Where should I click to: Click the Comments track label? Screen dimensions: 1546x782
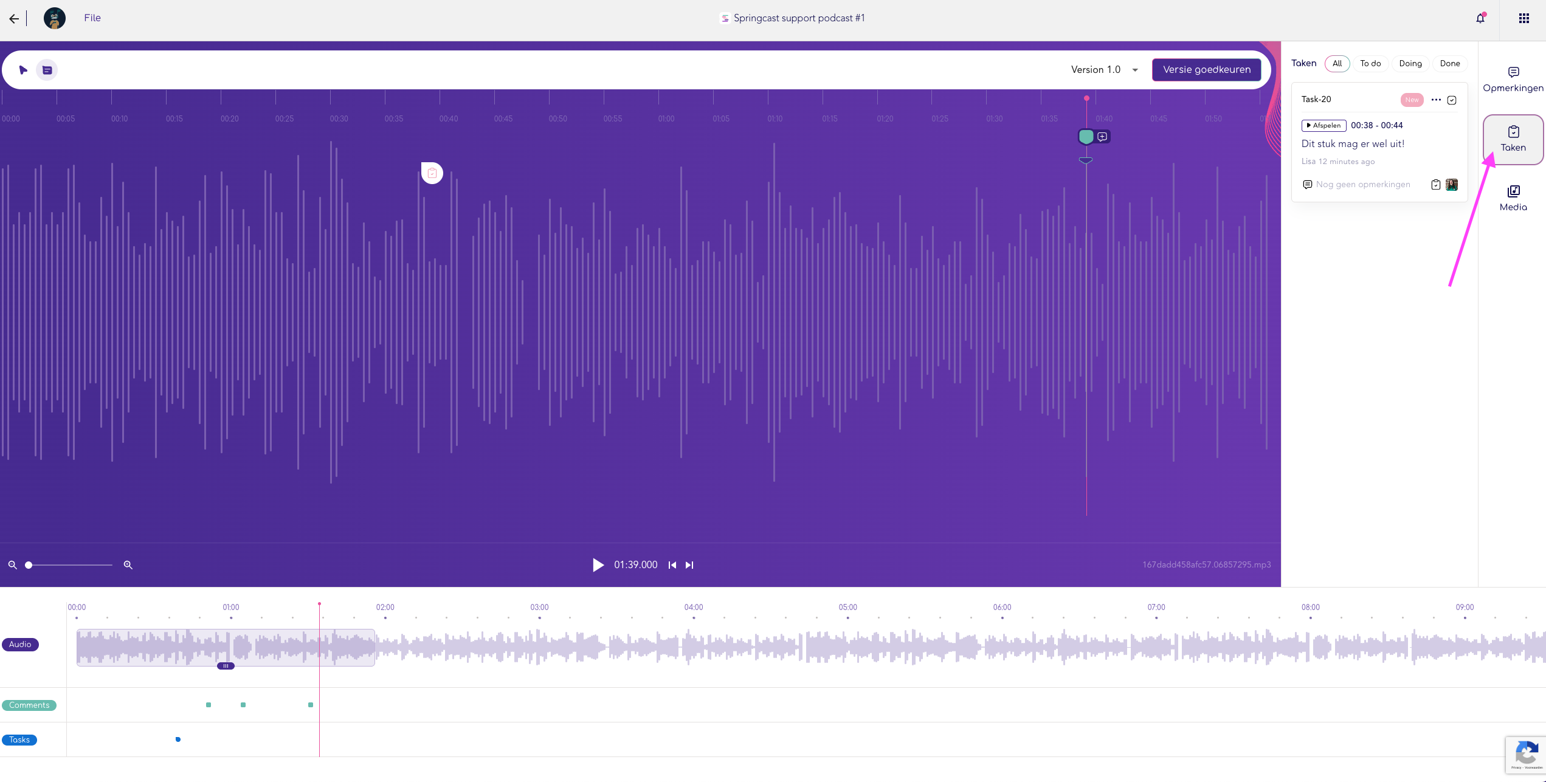29,705
